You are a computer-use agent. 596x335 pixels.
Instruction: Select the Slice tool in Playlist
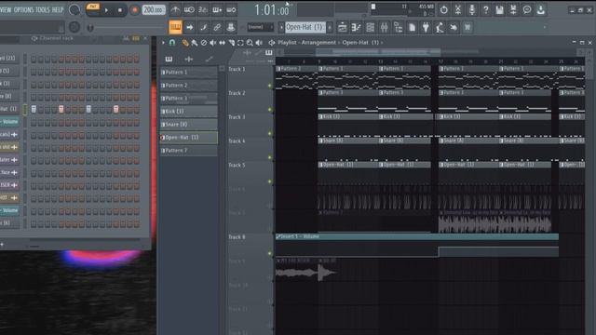pyautogui.click(x=231, y=43)
